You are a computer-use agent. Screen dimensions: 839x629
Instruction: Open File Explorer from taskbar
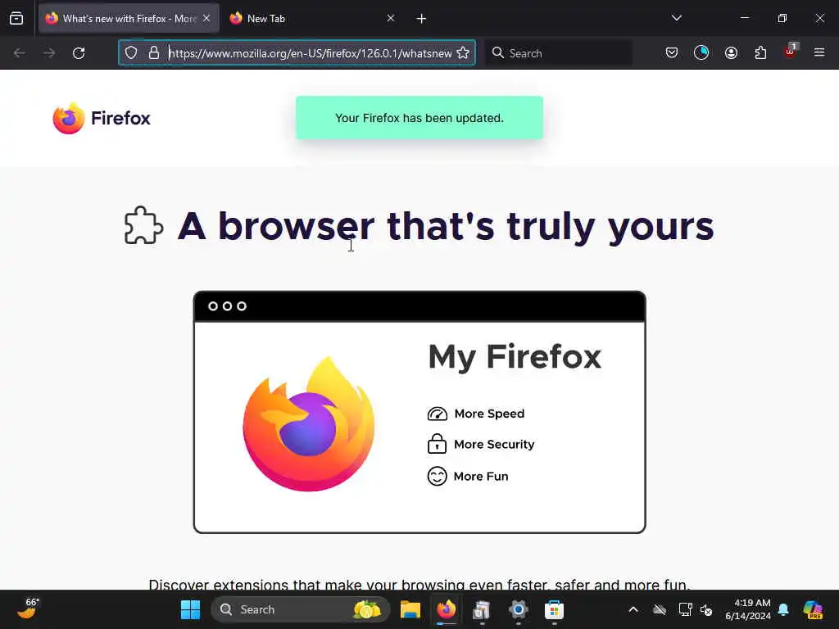click(x=410, y=609)
